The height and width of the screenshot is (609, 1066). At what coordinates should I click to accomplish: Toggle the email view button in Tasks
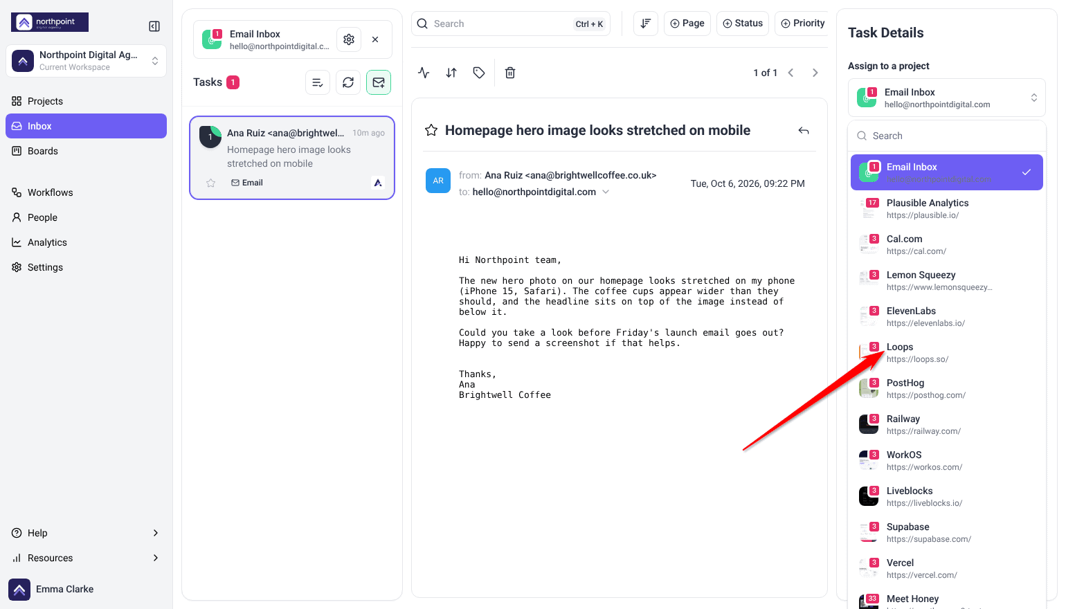point(379,82)
